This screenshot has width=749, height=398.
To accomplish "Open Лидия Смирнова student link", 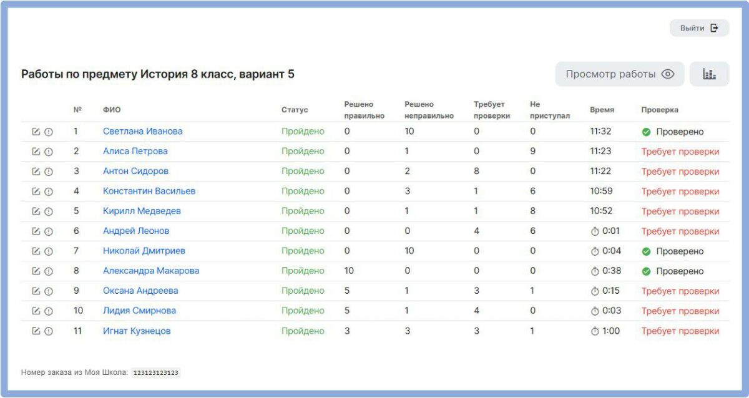I will 139,311.
